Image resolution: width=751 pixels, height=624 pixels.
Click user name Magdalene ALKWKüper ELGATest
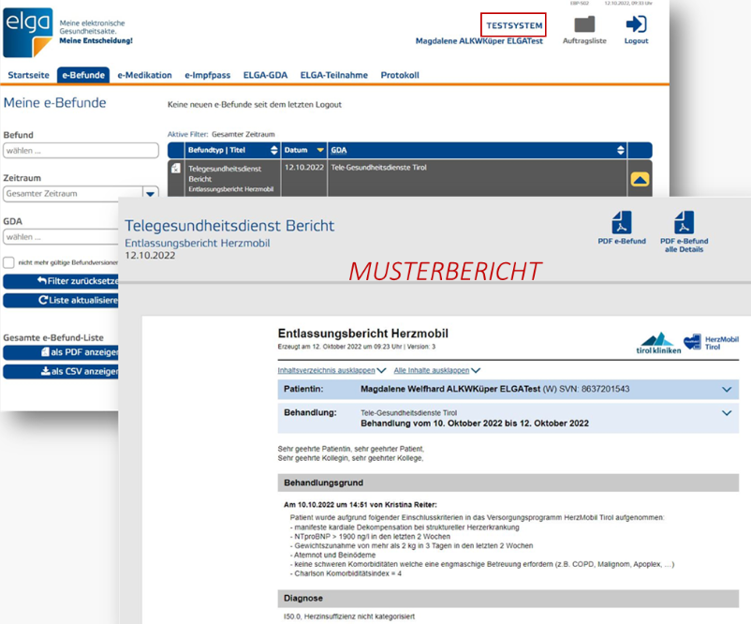479,41
